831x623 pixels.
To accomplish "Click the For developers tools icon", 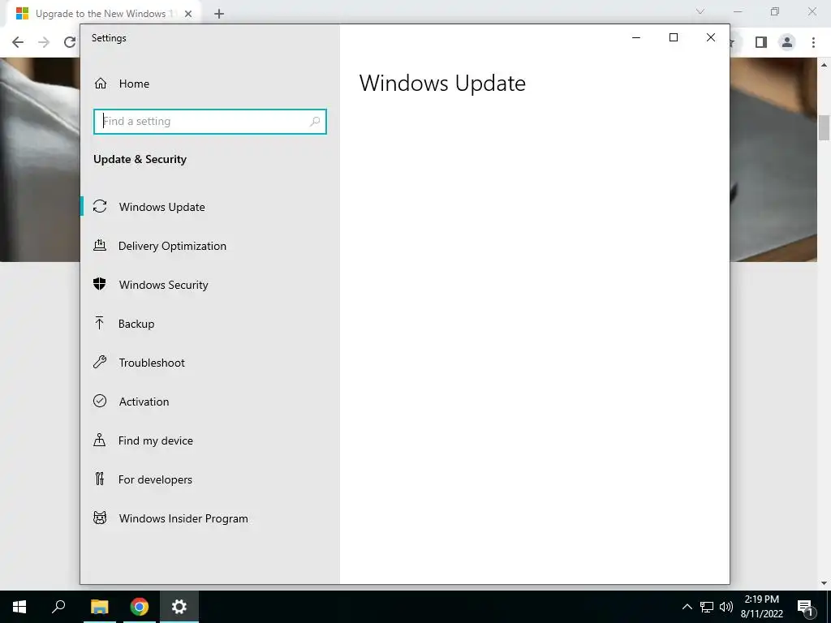I will point(100,479).
